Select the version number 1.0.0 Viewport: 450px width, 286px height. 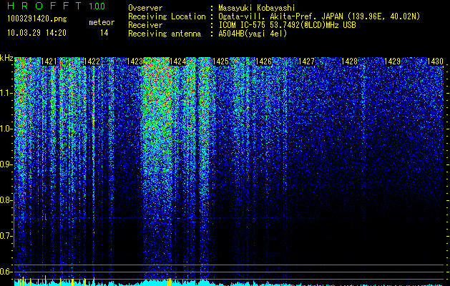97,6
